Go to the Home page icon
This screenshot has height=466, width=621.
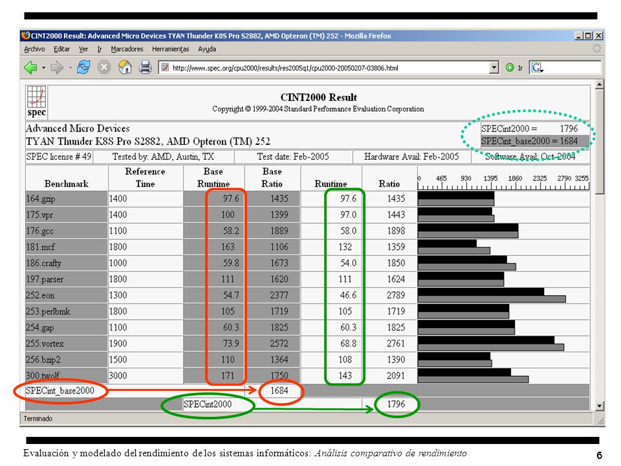125,67
